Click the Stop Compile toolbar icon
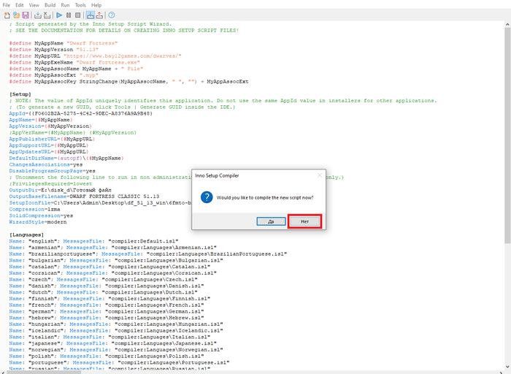511x374 pixels. click(x=47, y=15)
